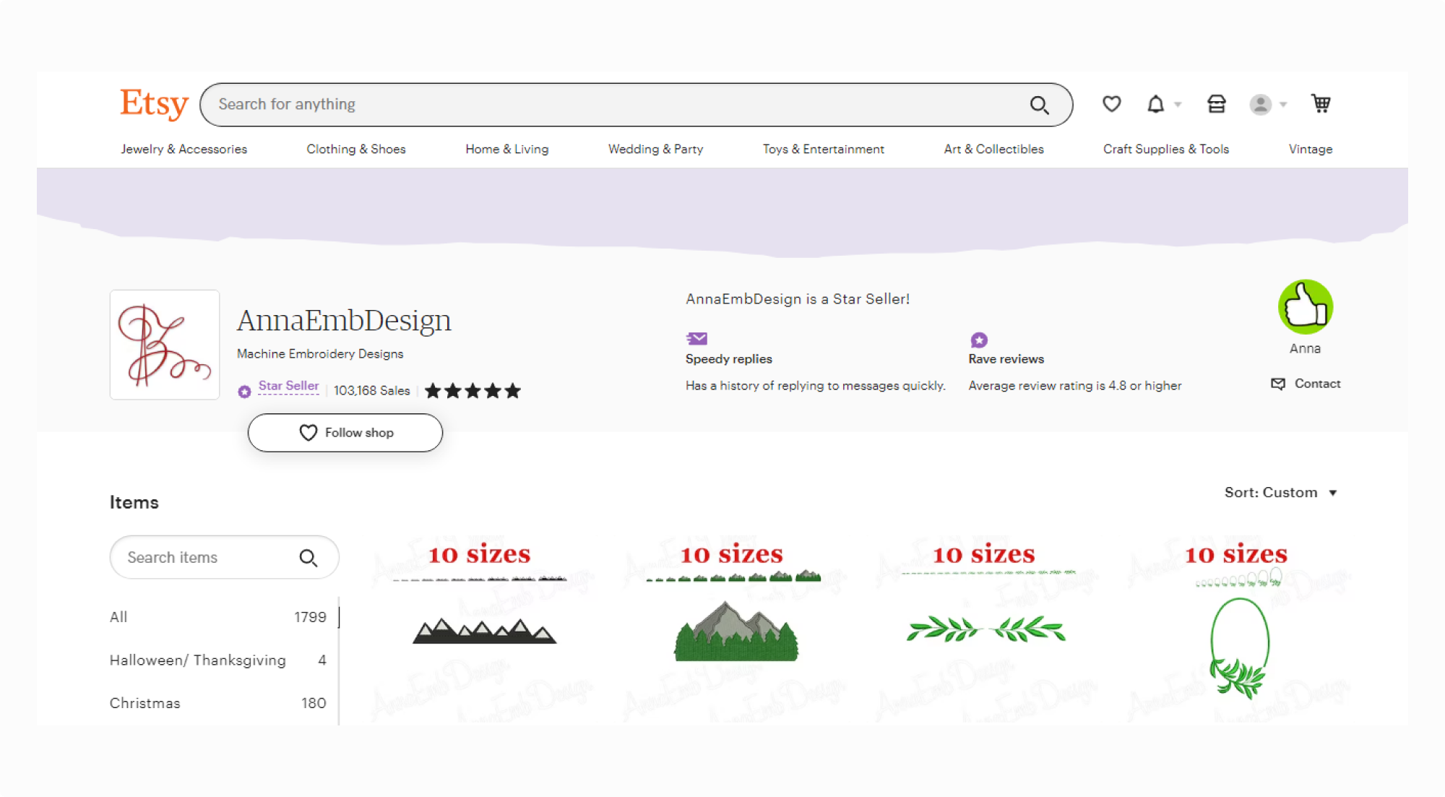
Task: Select the Halloween/ Thanksgiving section
Action: (x=218, y=660)
